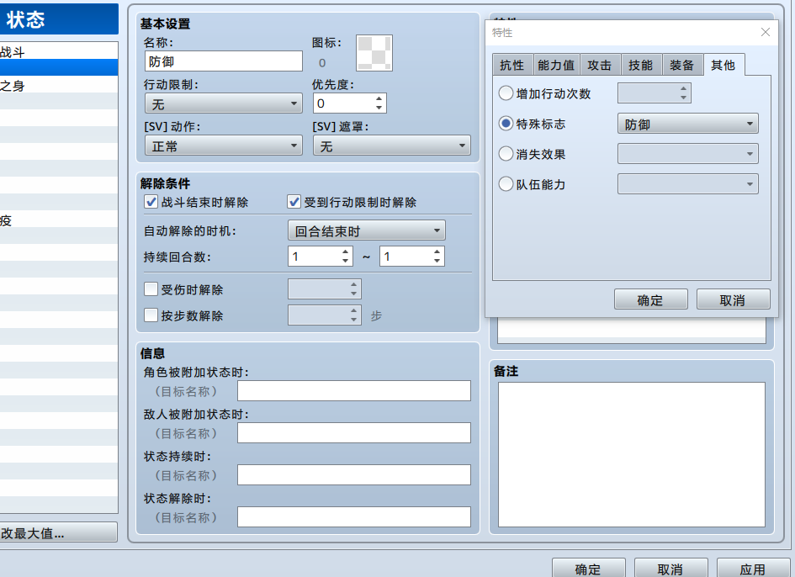This screenshot has width=795, height=577.
Task: Open the 自动解除的时机 dropdown
Action: [x=367, y=230]
